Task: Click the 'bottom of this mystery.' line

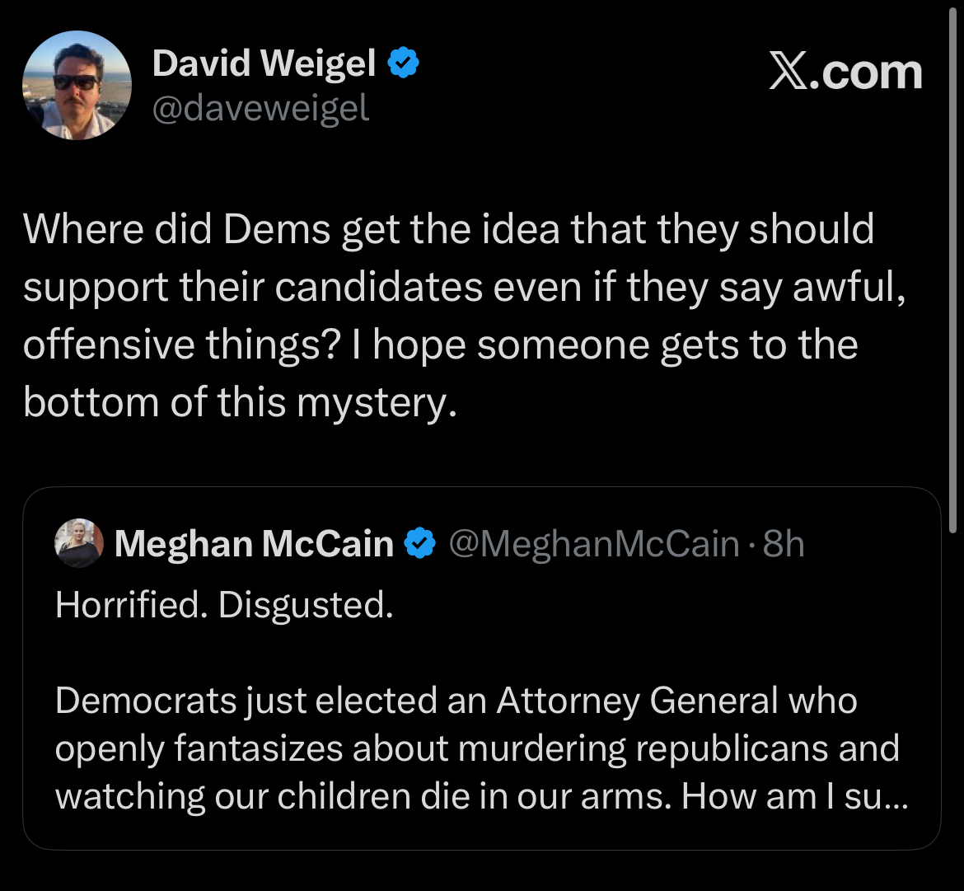Action: coord(239,401)
